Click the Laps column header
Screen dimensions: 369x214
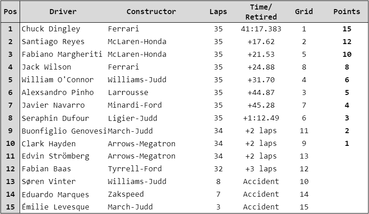point(218,12)
